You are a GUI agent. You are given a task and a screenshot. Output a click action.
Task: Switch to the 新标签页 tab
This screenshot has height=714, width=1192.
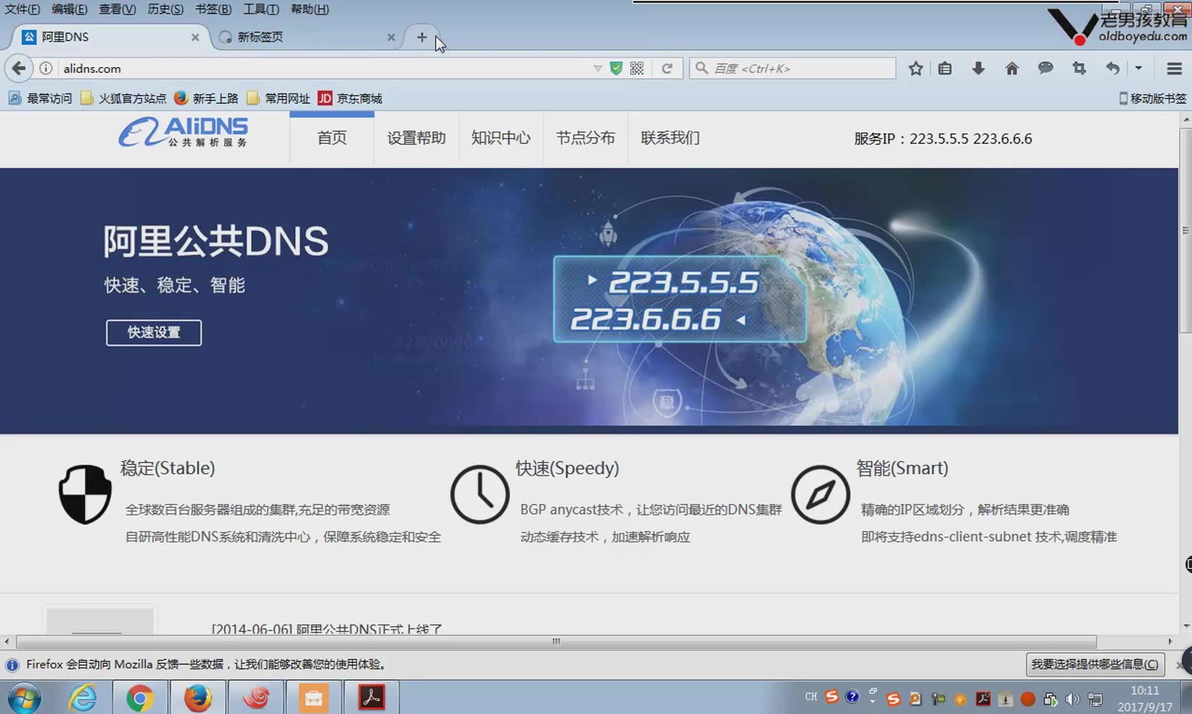coord(307,37)
